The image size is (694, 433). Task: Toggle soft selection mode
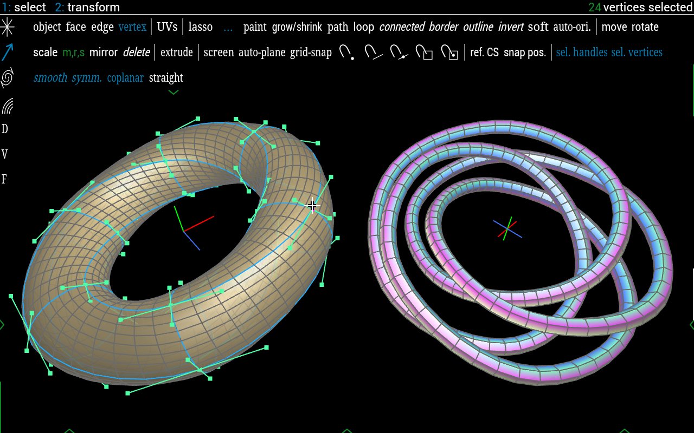click(538, 27)
